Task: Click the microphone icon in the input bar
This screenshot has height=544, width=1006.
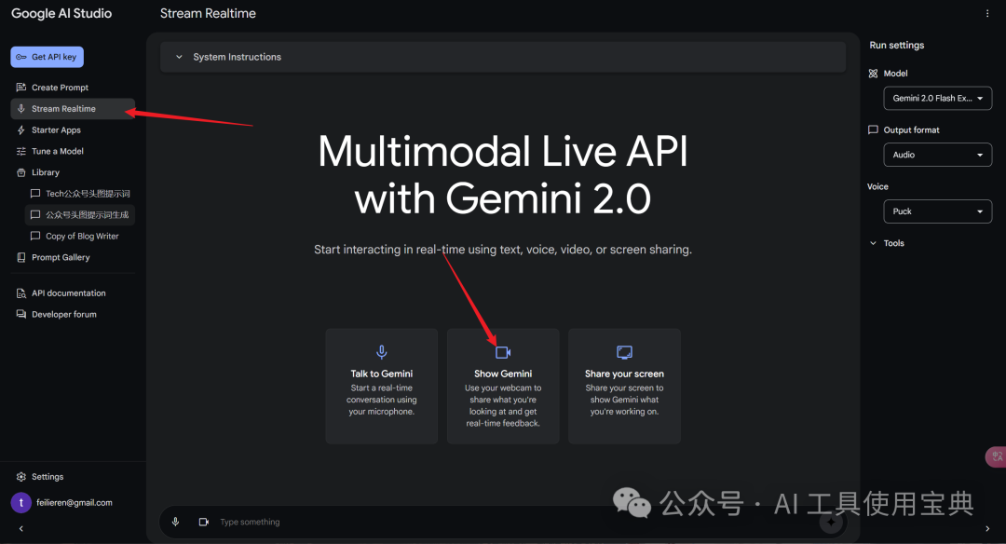Action: click(175, 523)
